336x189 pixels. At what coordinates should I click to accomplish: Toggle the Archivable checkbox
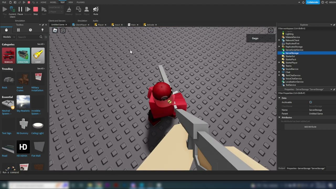pyautogui.click(x=311, y=102)
